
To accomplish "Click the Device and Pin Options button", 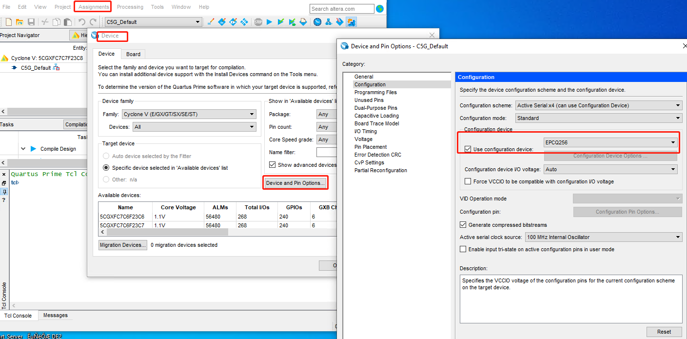I will 295,183.
